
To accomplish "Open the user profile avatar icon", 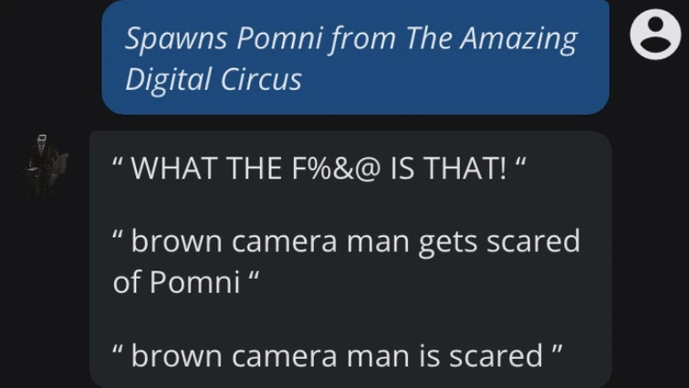I will (655, 35).
